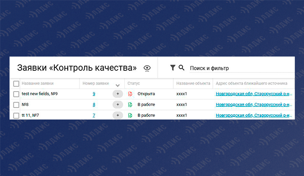Expand row 7 with plus button
The height and width of the screenshot is (176, 304).
click(x=118, y=115)
